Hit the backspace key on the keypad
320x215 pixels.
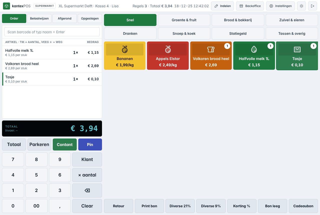pos(87,190)
